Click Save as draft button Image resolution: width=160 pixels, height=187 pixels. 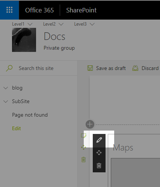pos(107,68)
